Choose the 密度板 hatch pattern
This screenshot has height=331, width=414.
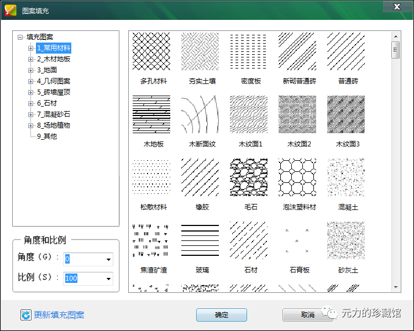248,51
